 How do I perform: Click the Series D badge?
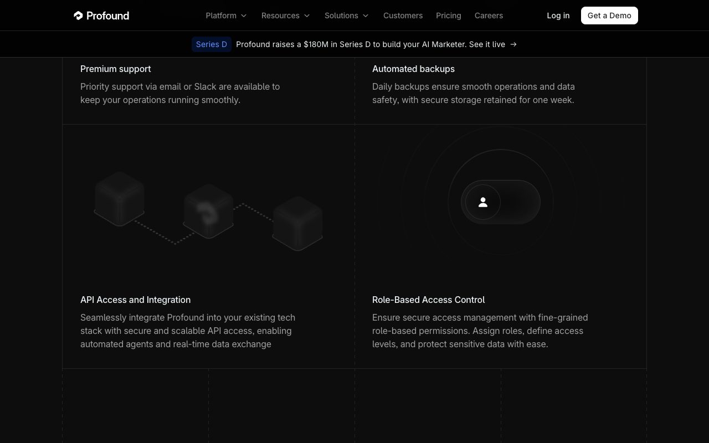[x=212, y=44]
